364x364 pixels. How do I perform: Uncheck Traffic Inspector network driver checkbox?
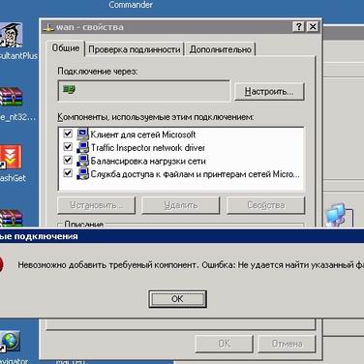click(x=68, y=146)
